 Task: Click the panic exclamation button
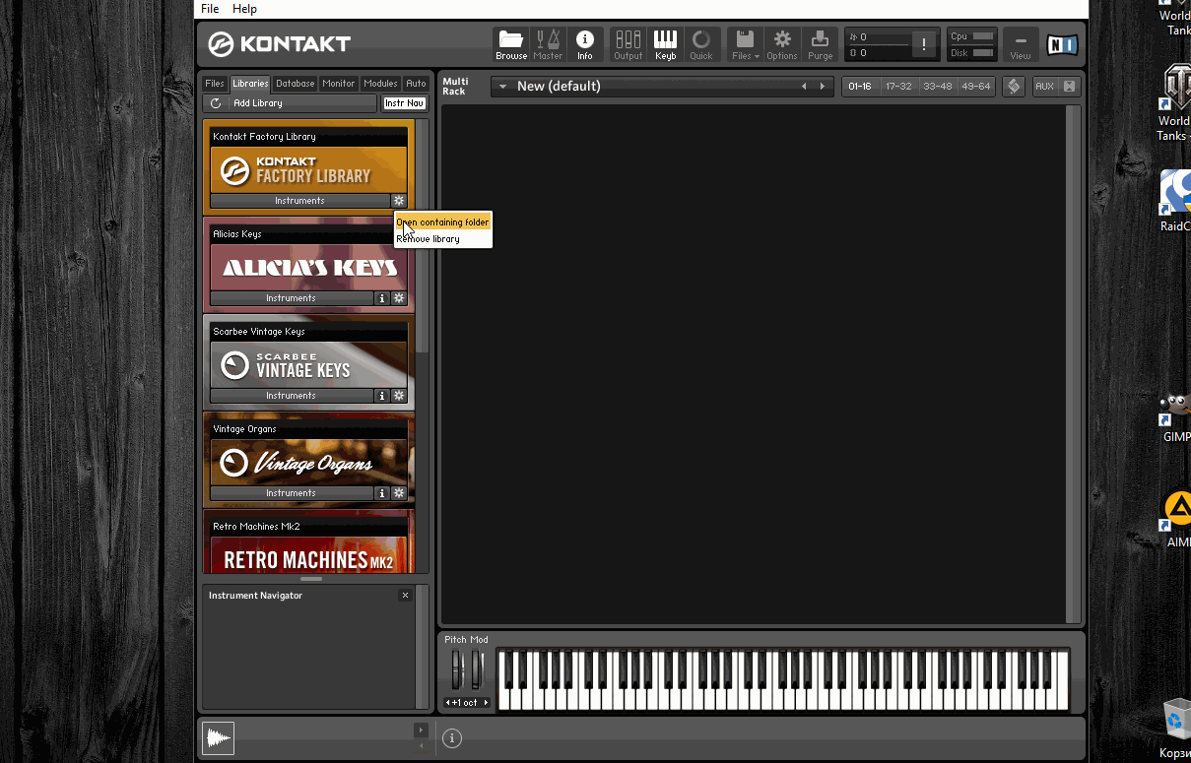tap(924, 44)
